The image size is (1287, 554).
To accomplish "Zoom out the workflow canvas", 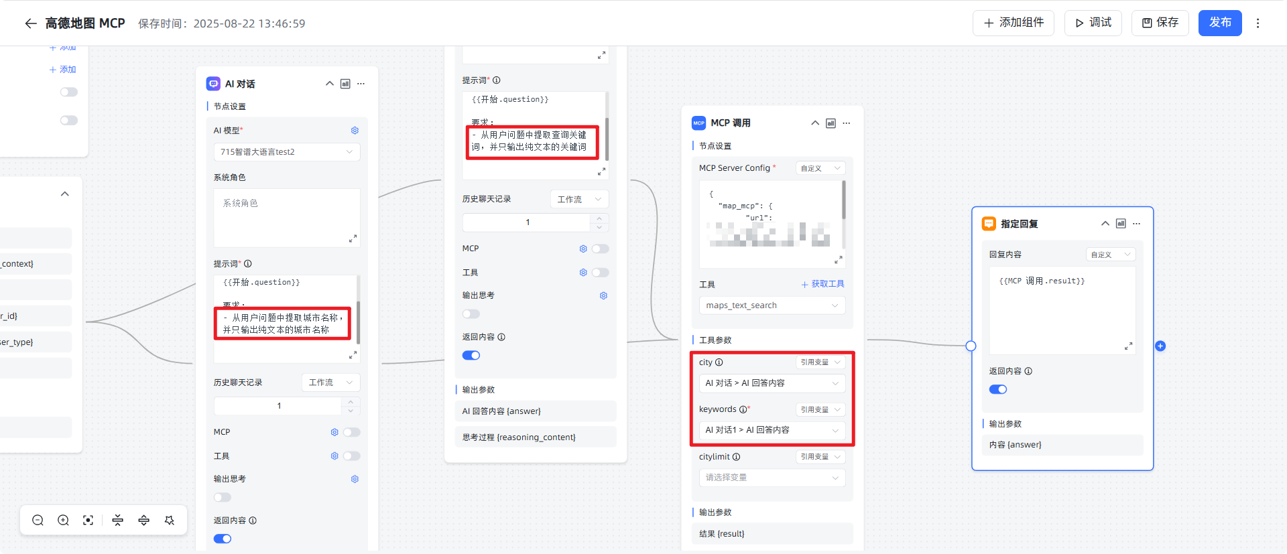I will 38,521.
